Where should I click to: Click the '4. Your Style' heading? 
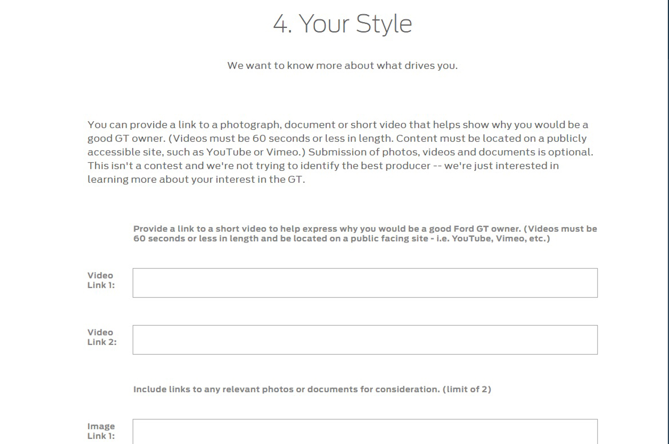pos(342,24)
